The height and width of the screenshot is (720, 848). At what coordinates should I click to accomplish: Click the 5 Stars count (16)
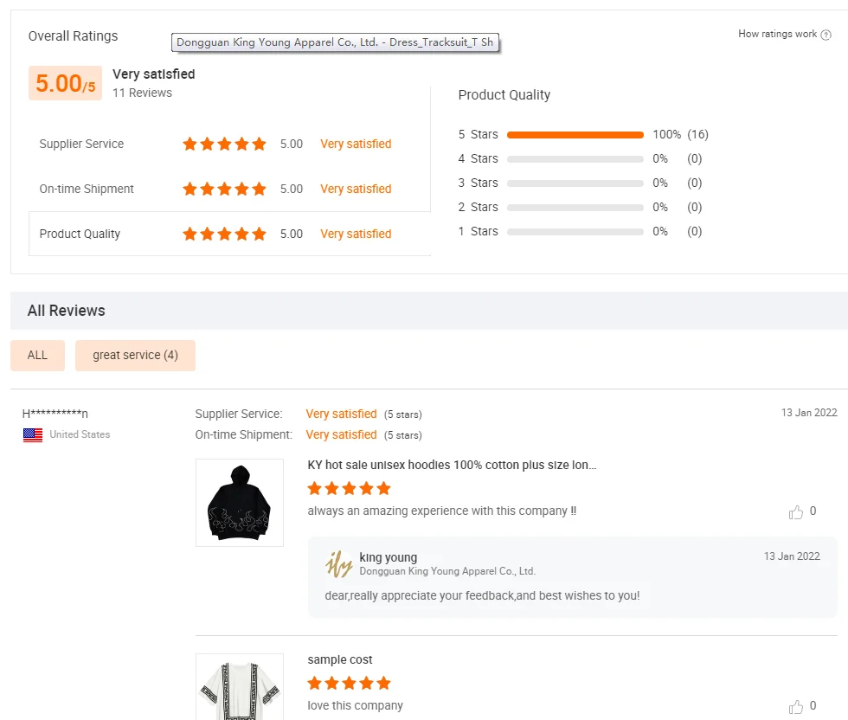click(x=697, y=135)
